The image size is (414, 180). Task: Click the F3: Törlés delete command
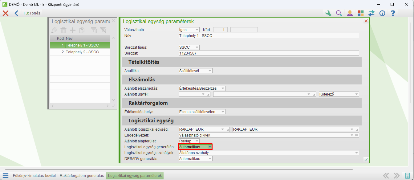32,13
